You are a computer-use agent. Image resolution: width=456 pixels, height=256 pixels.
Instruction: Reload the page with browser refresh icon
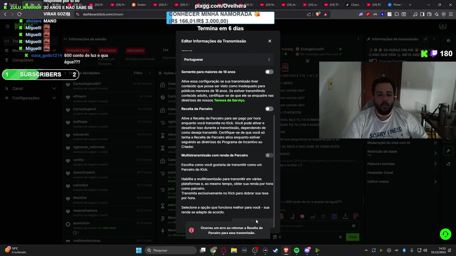tap(20, 14)
